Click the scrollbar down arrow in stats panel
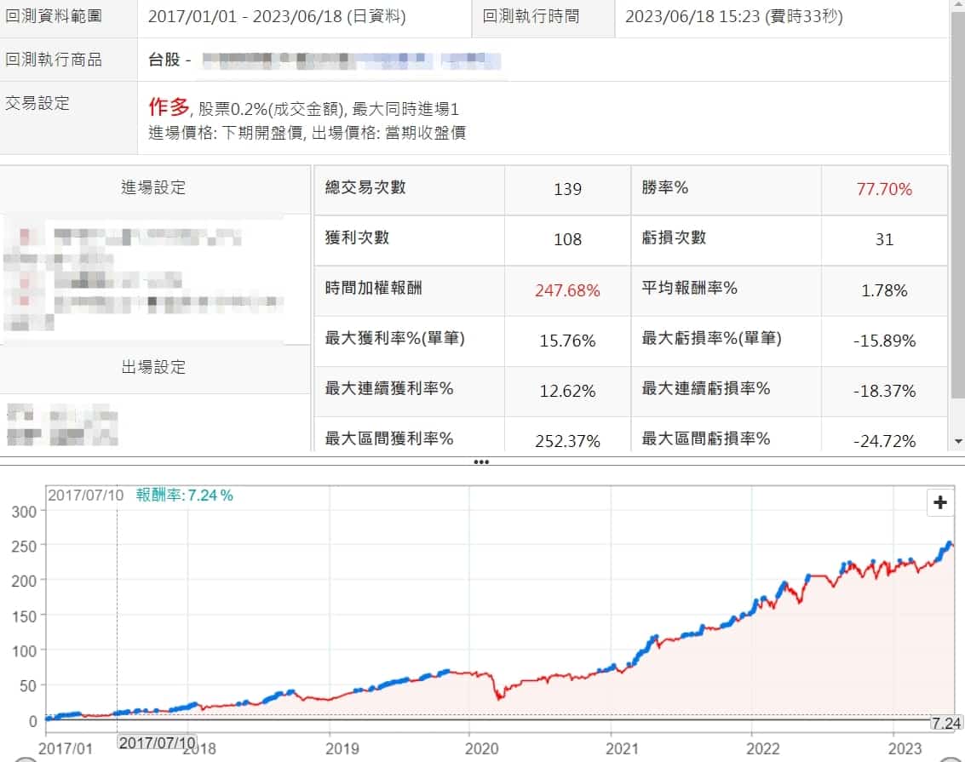965x762 pixels. click(958, 441)
